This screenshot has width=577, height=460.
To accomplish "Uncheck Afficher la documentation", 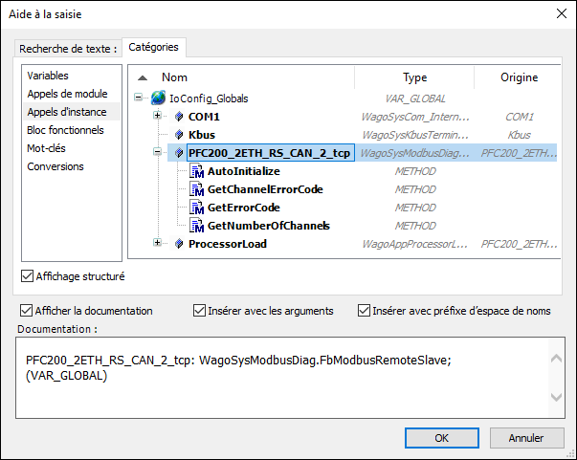I will tap(26, 311).
